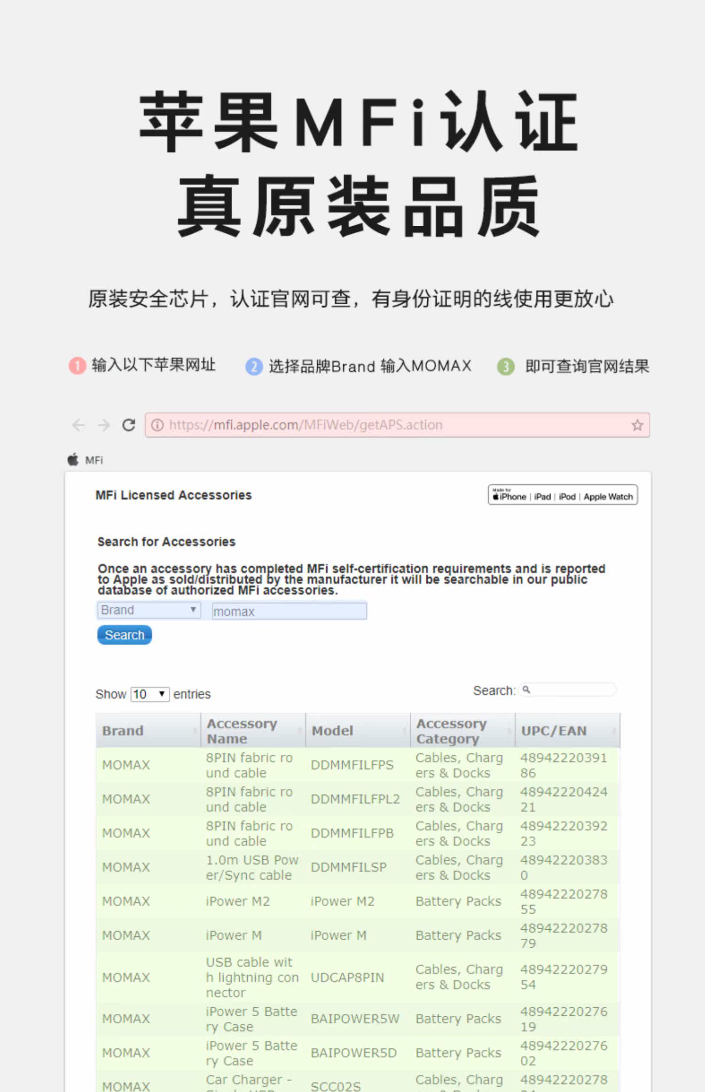705x1092 pixels.
Task: Focus the mfi.apple.com address bar
Action: click(397, 425)
